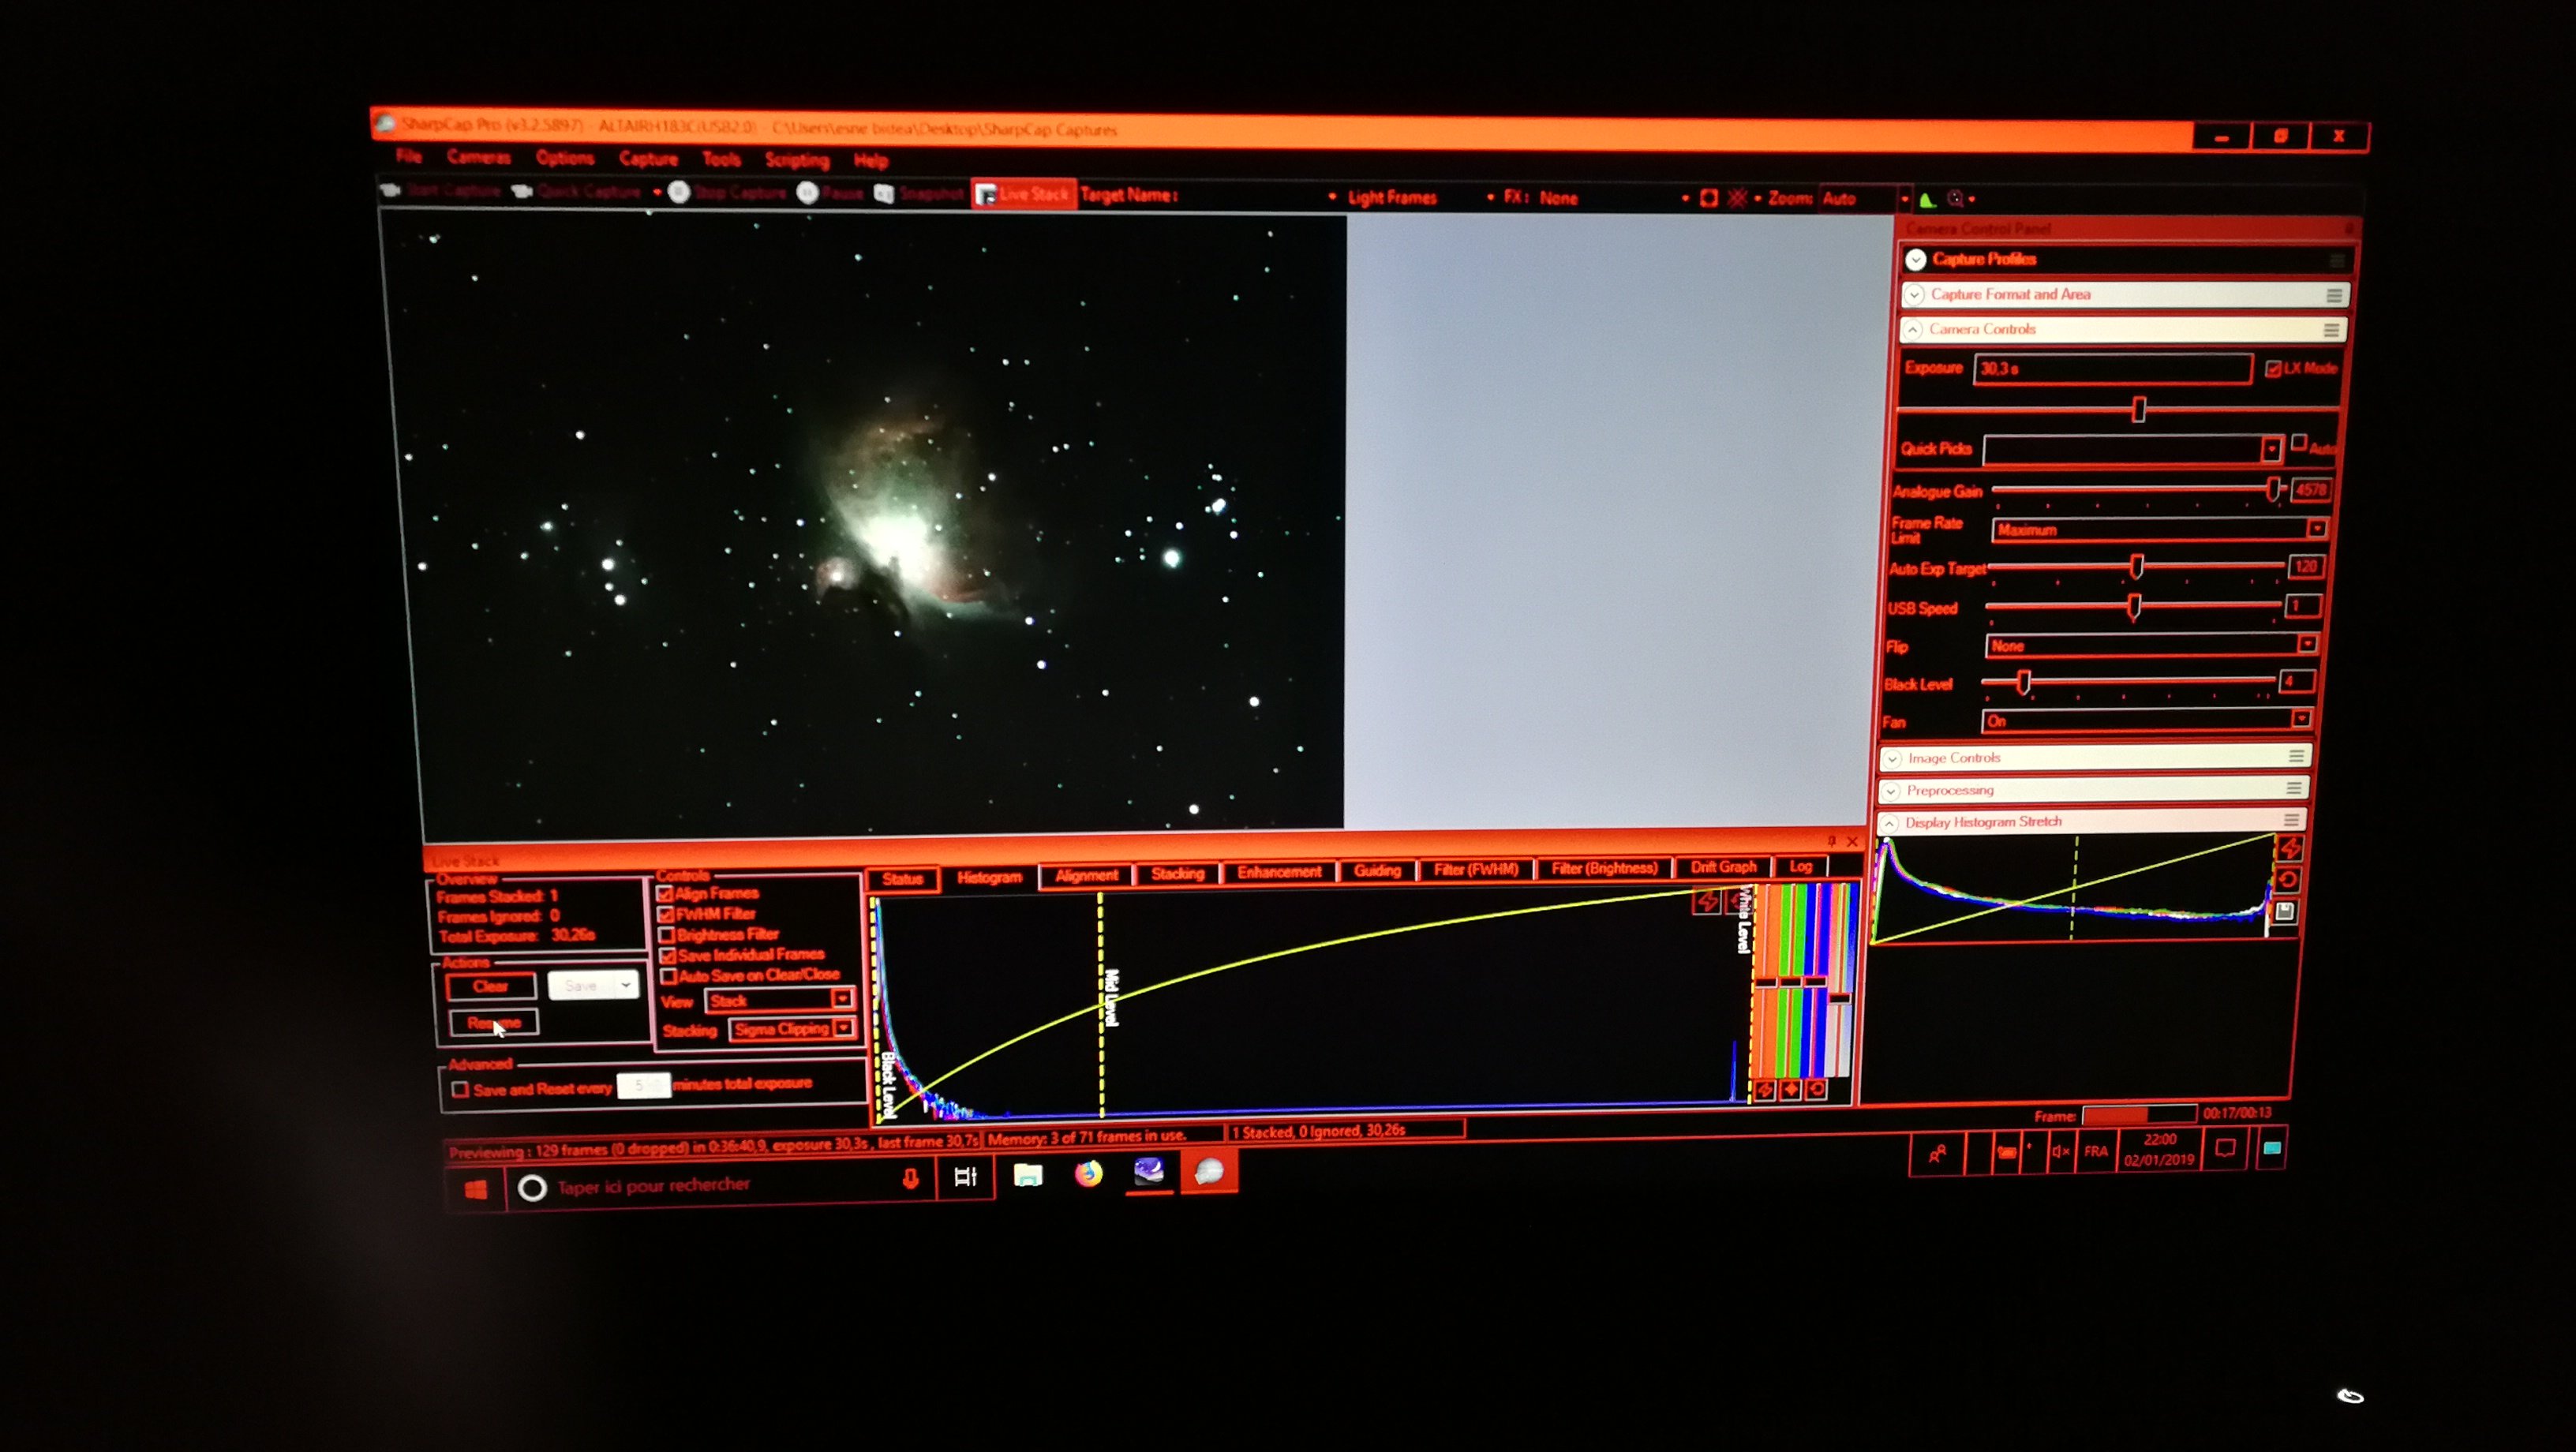Enable the Brightness Filter checkbox
The width and height of the screenshot is (2576, 1452).
point(667,935)
